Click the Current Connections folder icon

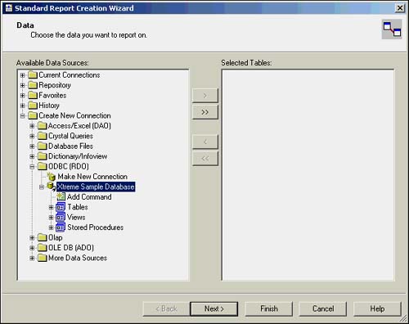[33, 75]
